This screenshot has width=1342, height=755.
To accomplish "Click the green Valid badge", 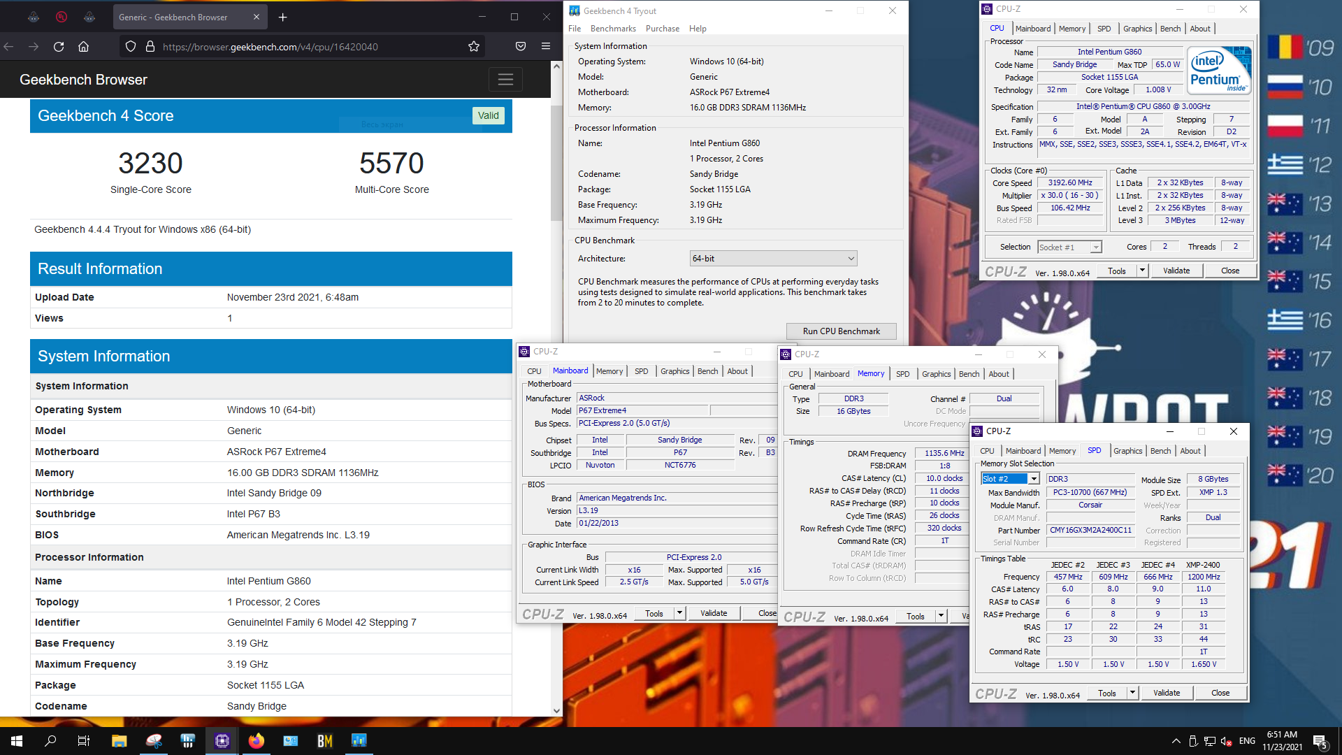I will click(x=489, y=115).
